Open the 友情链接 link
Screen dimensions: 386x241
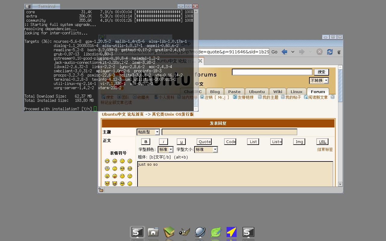[x=245, y=97]
